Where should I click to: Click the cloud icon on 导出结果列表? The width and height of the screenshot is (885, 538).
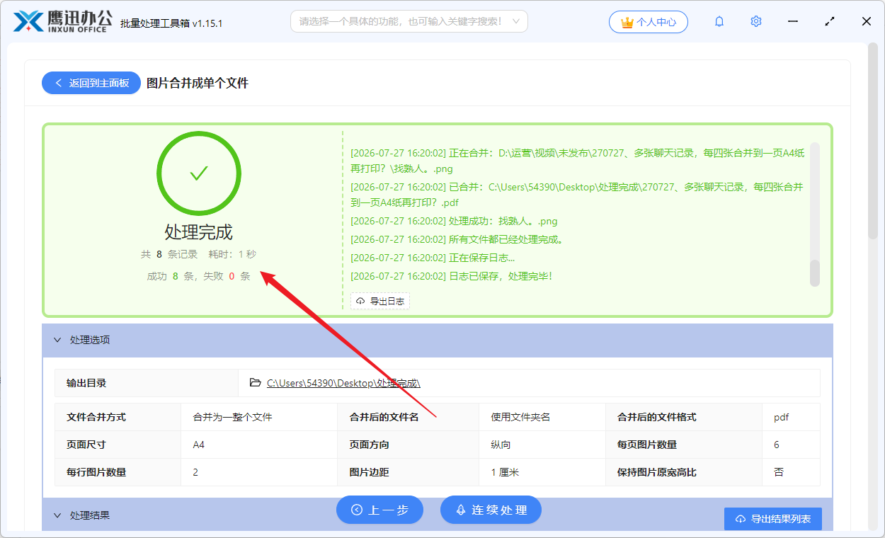click(741, 519)
